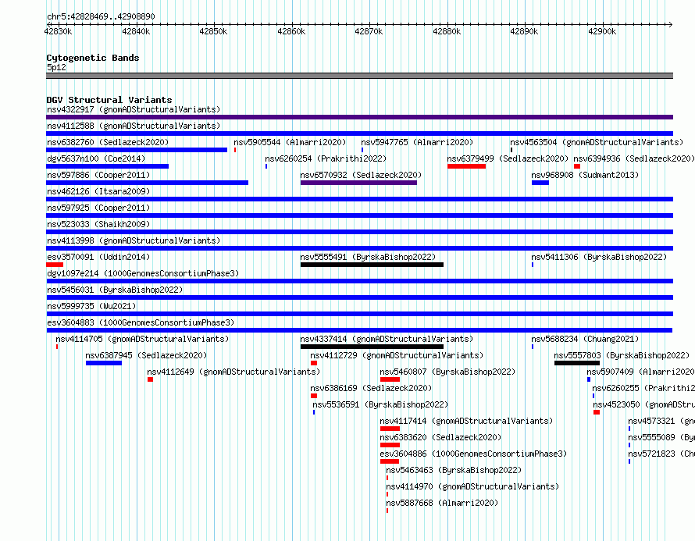Click nsv6394936 (Sedlazeck2020) label

click(x=634, y=158)
